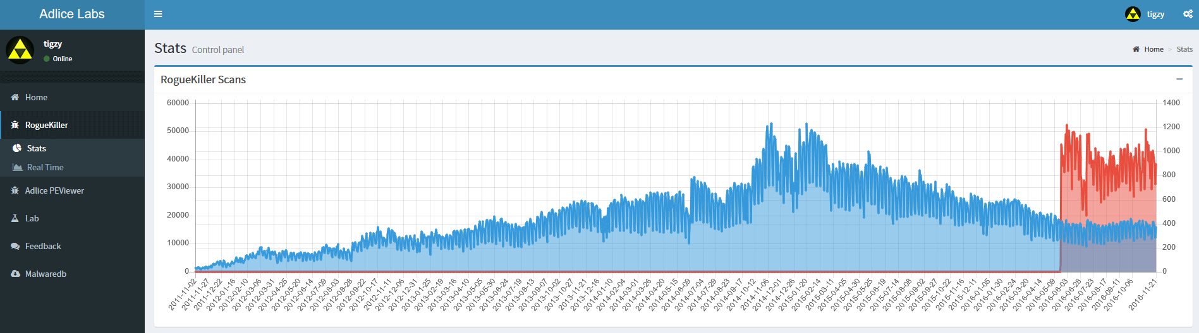Click the Malwaredb cloud download icon
Viewport: 1199px width, 333px height.
15,274
